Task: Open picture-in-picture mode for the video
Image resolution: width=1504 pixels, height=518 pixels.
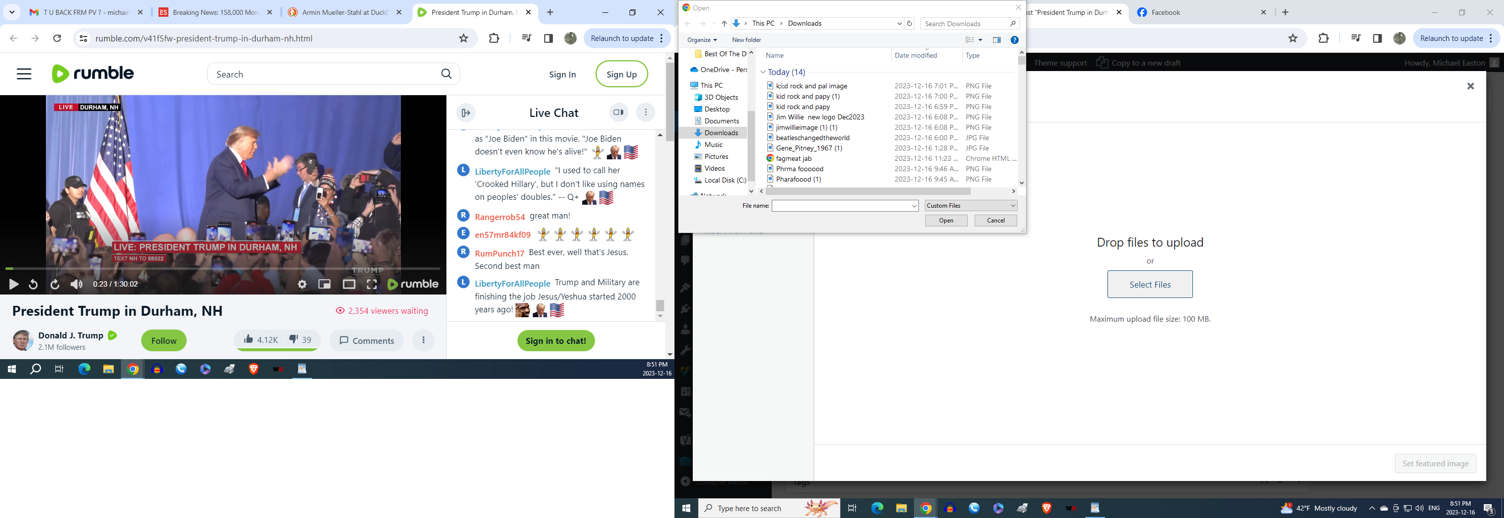Action: click(324, 284)
